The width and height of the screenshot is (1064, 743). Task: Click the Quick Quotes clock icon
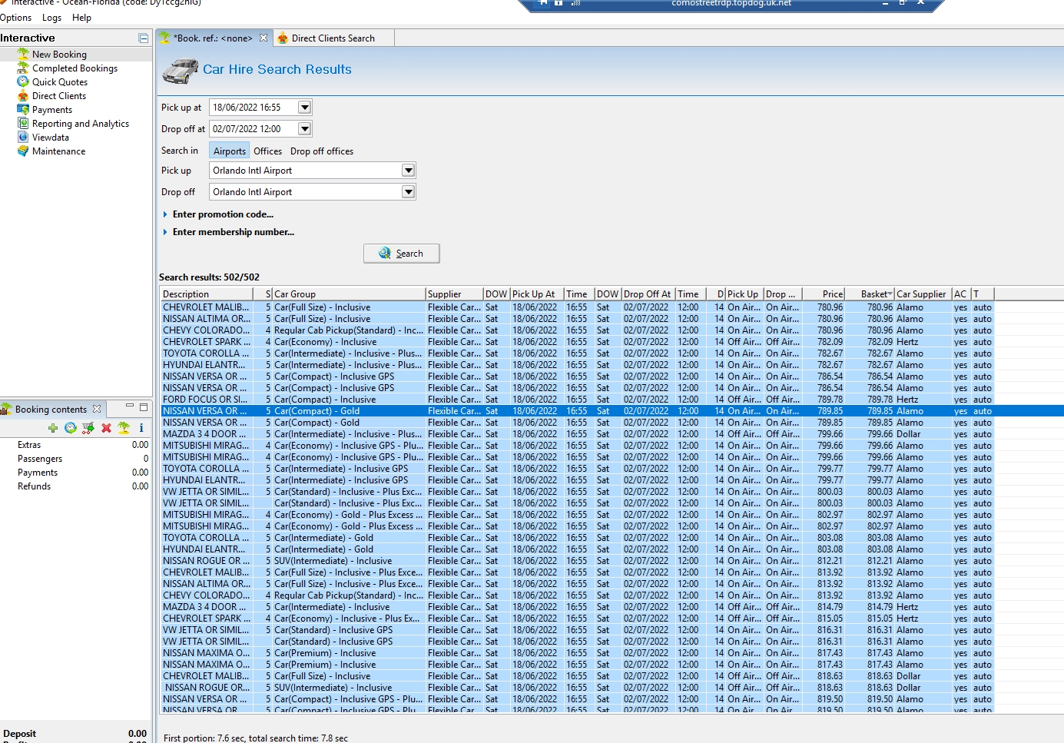tap(23, 81)
